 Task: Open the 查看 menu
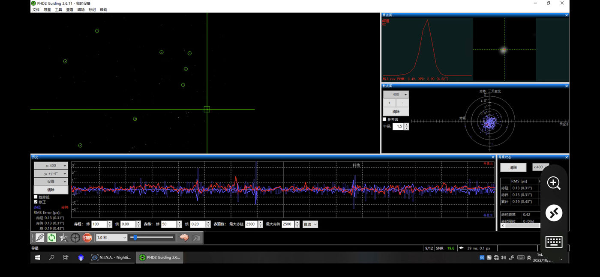(69, 9)
